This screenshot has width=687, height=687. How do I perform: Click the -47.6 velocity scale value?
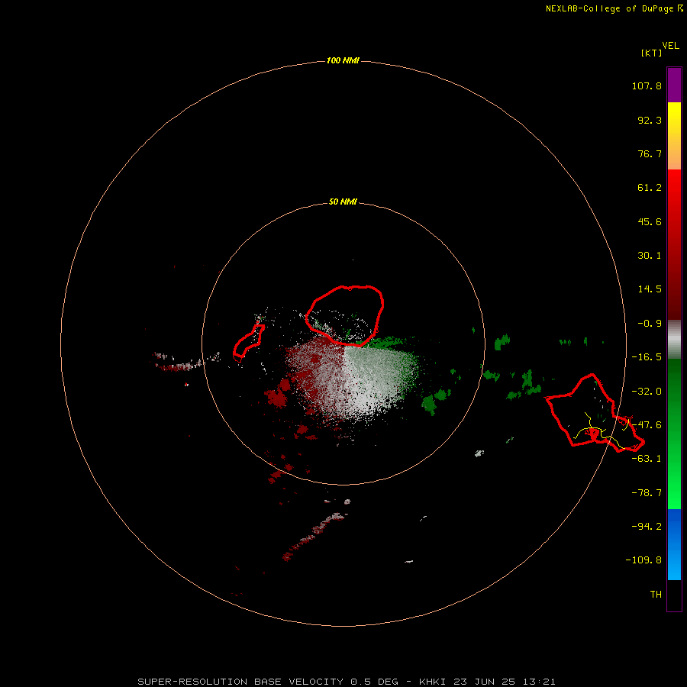pos(647,425)
